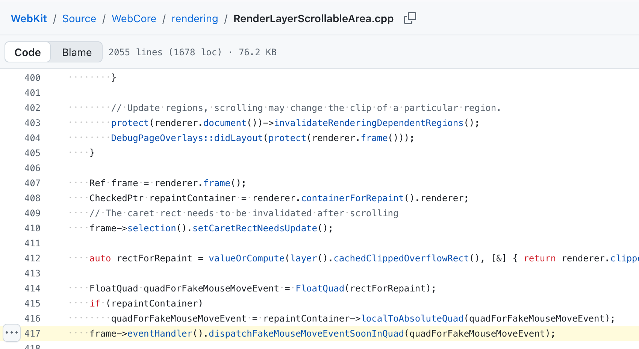Viewport: 639px width, 349px height.
Task: Open the WebKit repository breadcrumb link
Action: [x=29, y=18]
